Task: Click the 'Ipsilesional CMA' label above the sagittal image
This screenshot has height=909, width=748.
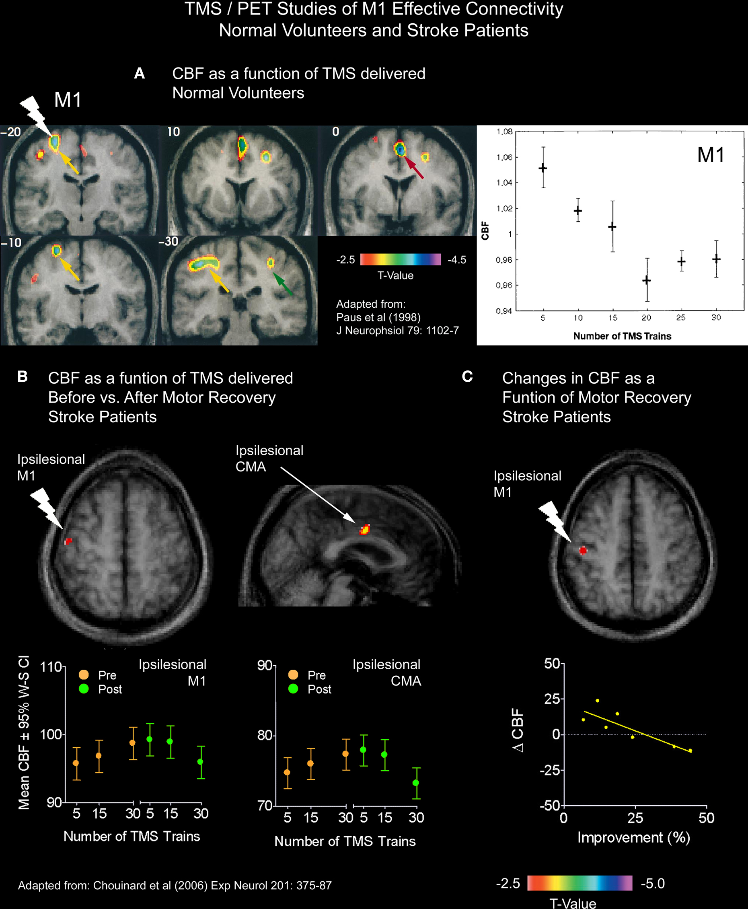Action: click(x=269, y=458)
